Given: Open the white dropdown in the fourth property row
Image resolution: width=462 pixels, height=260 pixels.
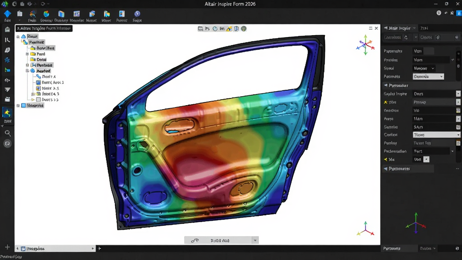Looking at the screenshot, I should click(x=428, y=76).
